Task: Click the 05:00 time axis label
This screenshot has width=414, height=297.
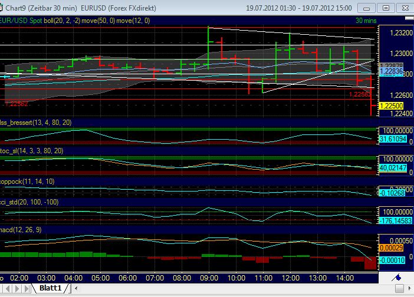Action: [101, 278]
